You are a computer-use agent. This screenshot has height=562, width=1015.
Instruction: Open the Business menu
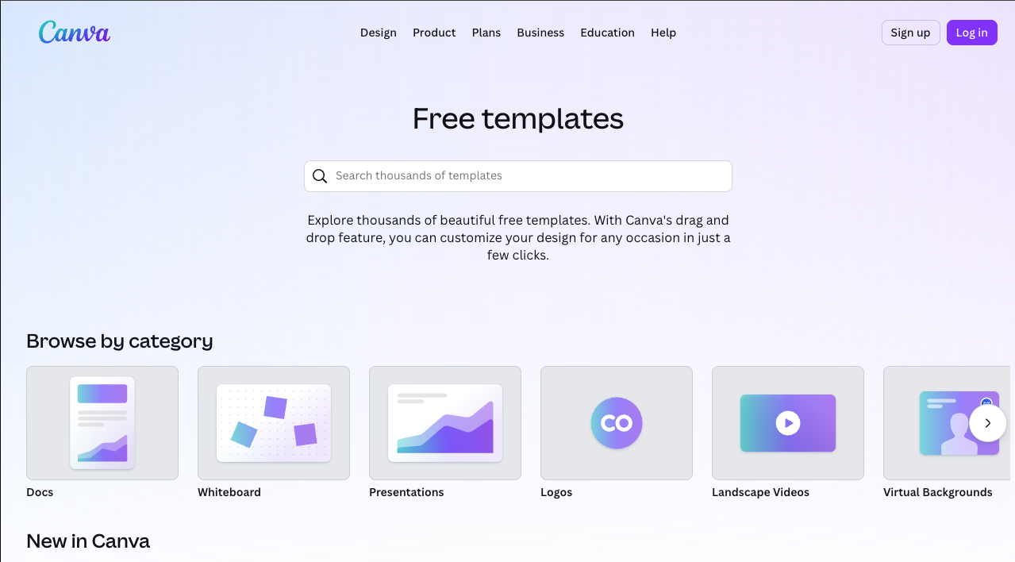540,33
